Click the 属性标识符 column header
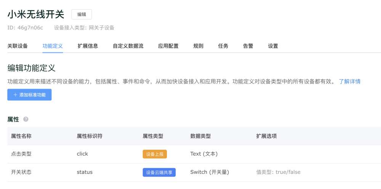Image resolution: width=381 pixels, height=189 pixels. click(x=90, y=136)
